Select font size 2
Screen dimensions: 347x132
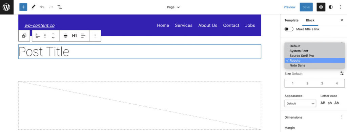tap(307, 83)
